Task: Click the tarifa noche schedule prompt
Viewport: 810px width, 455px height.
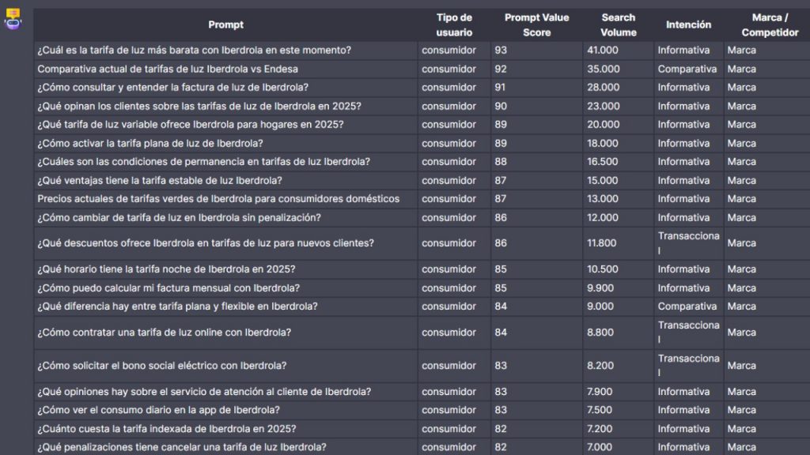Action: 166,269
